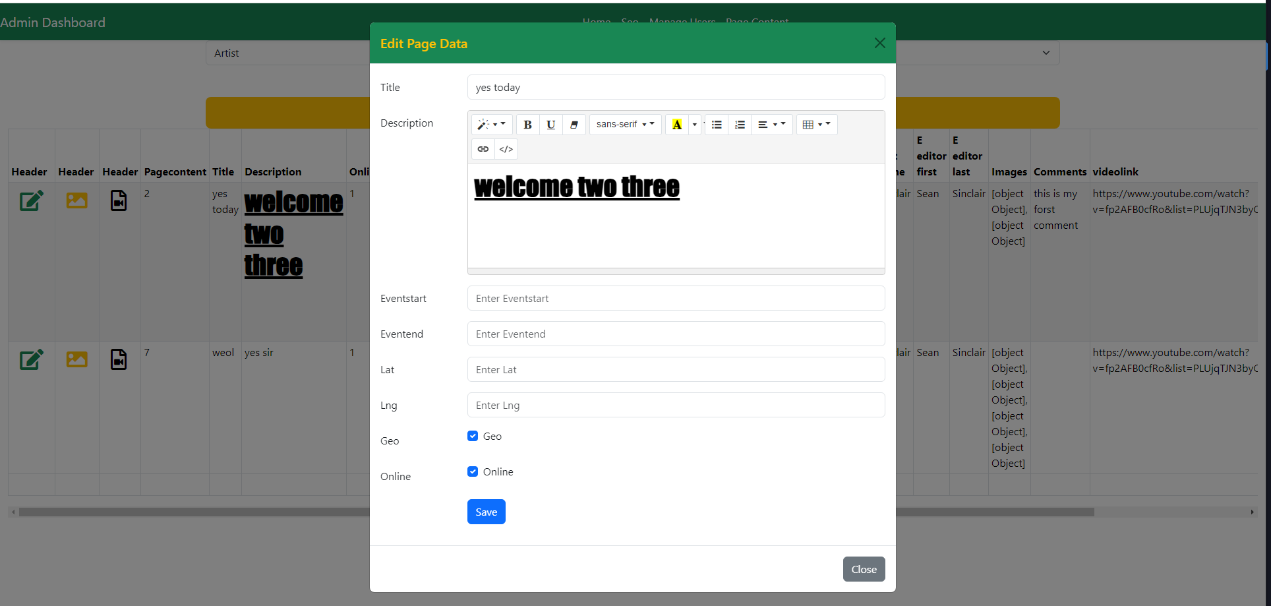The width and height of the screenshot is (1271, 606).
Task: Open image icon for 'weol' row
Action: click(77, 359)
